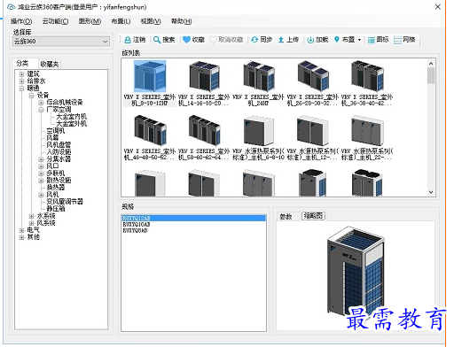Expand the 电气 tree node

[21, 230]
